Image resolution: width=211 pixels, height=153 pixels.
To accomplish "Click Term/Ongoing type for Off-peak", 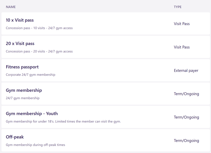I will (x=186, y=141).
